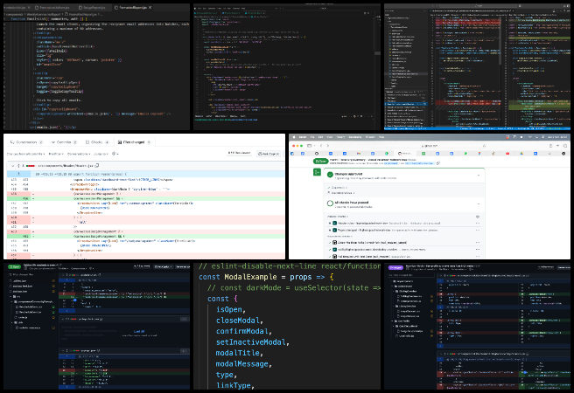The height and width of the screenshot is (393, 574).
Task: Open the Changes from all commits dropdown
Action: click(25, 154)
